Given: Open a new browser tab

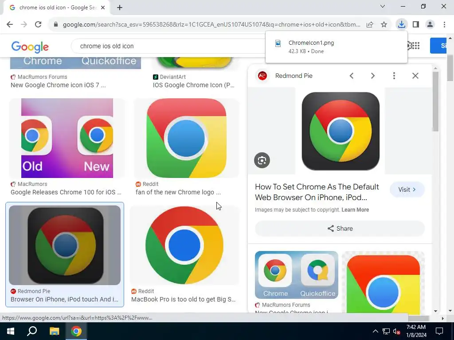Looking at the screenshot, I should pyautogui.click(x=120, y=8).
